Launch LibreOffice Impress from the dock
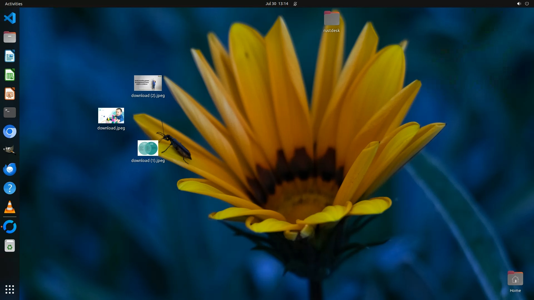Viewport: 534px width, 300px height. pyautogui.click(x=10, y=94)
